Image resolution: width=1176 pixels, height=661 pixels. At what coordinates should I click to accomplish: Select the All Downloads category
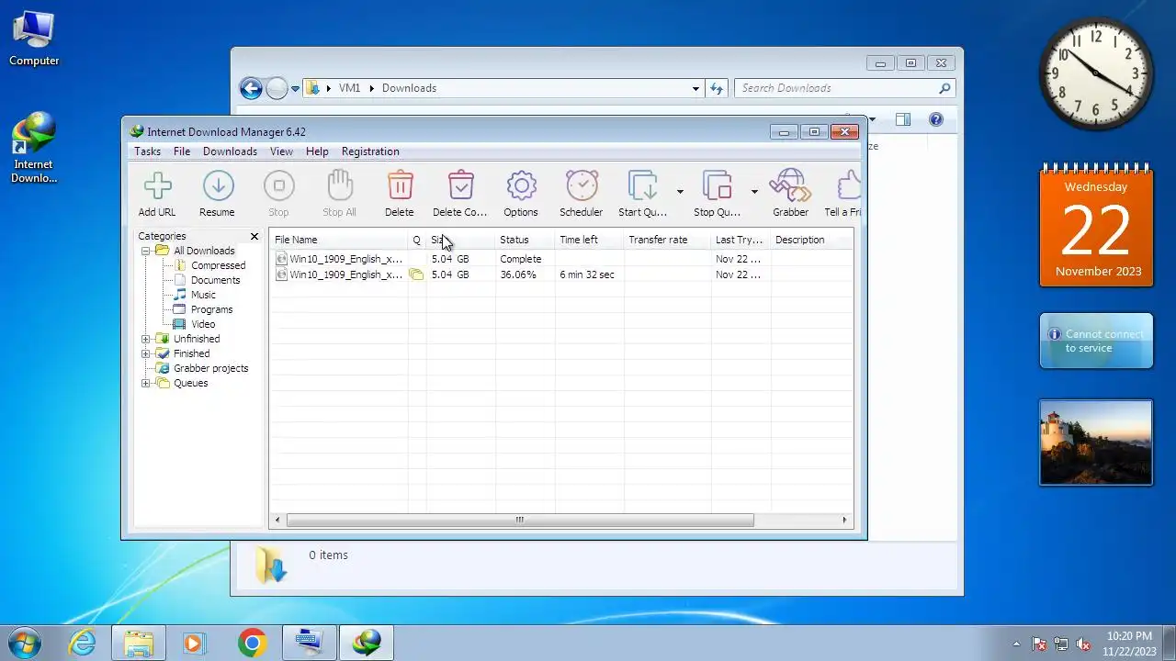pos(204,251)
